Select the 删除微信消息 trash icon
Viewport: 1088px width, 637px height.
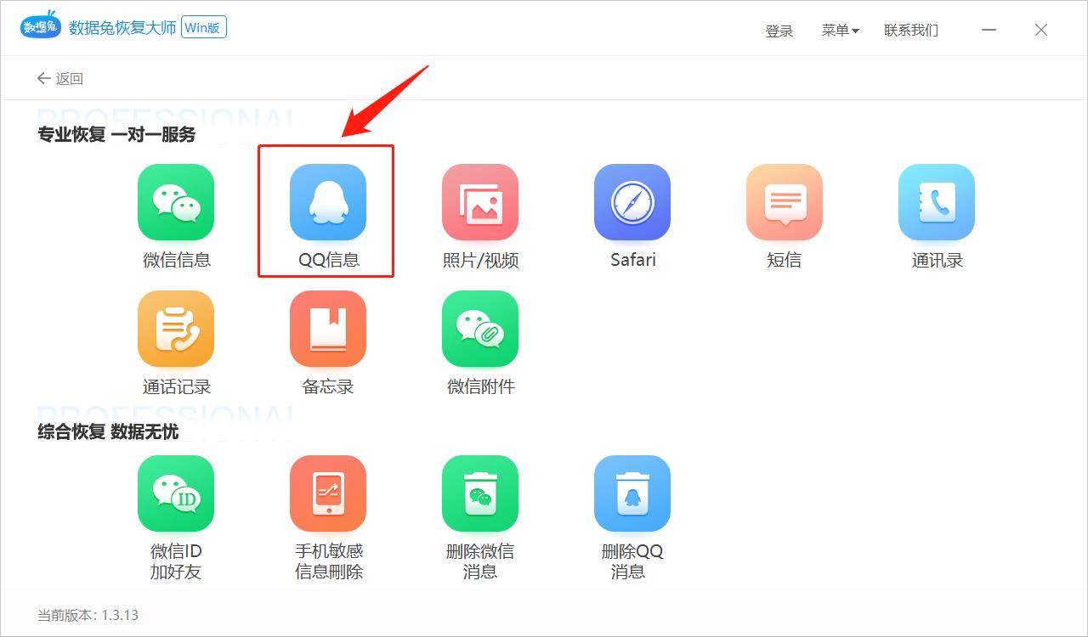(480, 493)
